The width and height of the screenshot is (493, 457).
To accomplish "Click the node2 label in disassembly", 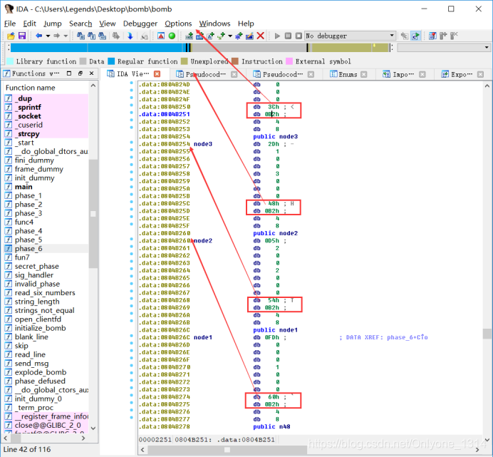I will click(x=203, y=240).
